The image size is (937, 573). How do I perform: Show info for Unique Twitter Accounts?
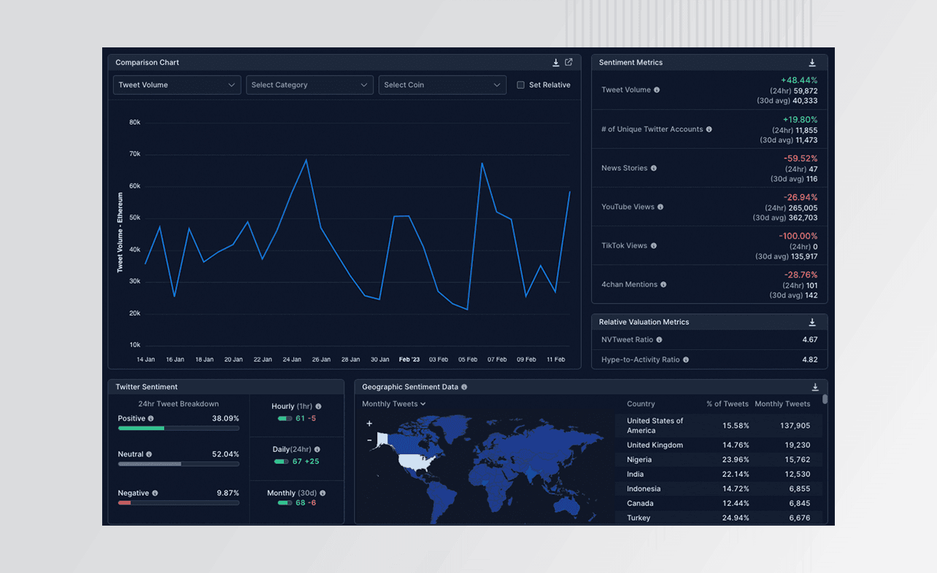[709, 130]
